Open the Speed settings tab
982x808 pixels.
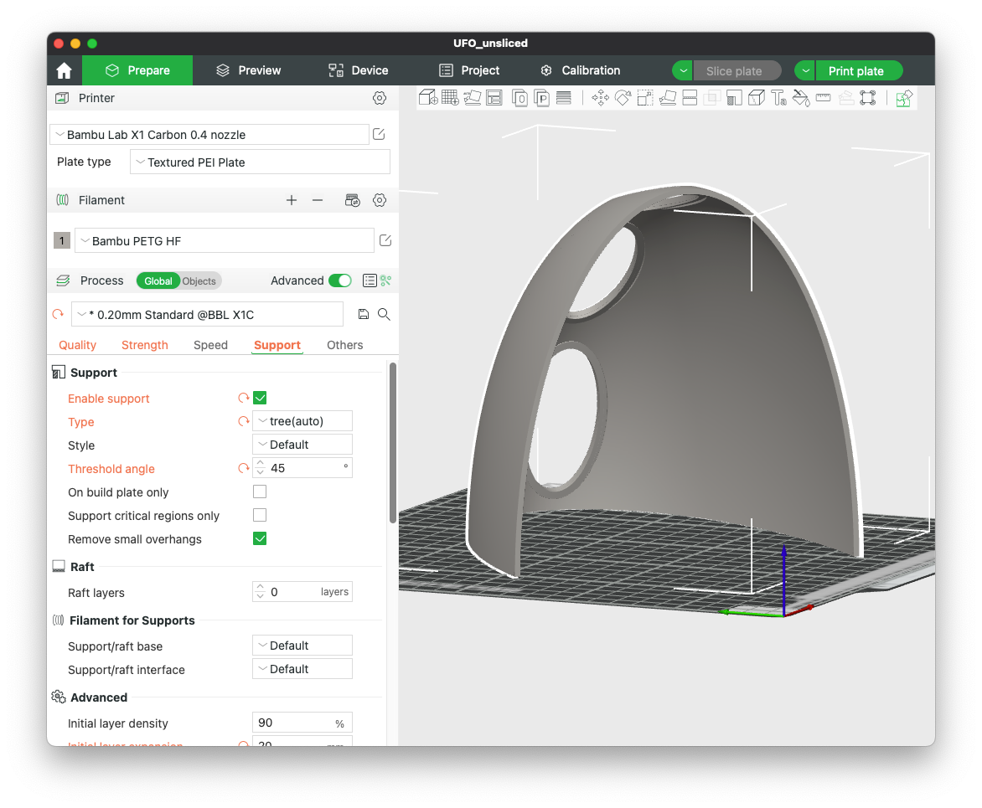(x=210, y=345)
